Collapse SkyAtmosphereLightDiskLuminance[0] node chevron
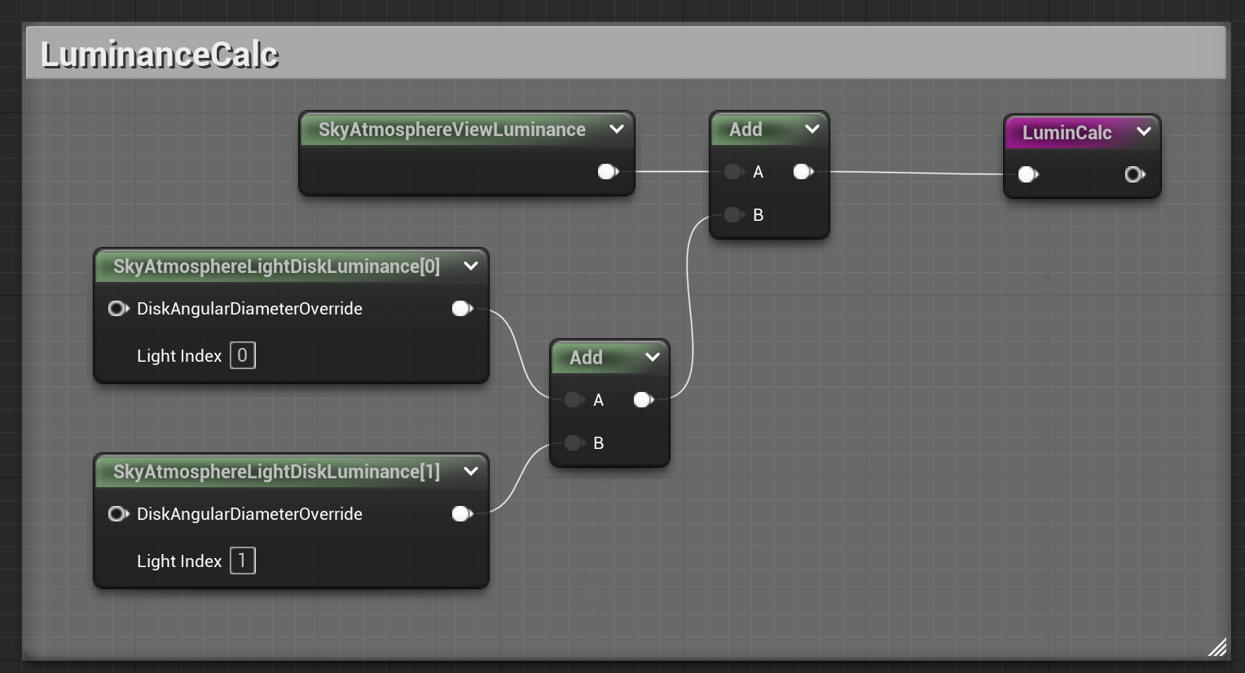Screen dimensions: 1245x673 471,266
